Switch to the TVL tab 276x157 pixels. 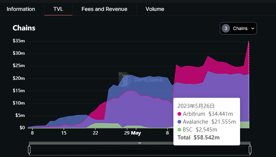coord(58,9)
